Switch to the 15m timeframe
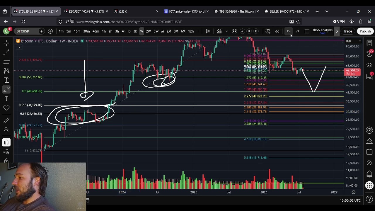Image resolution: width=375 pixels, height=211 pixels. click(77, 31)
